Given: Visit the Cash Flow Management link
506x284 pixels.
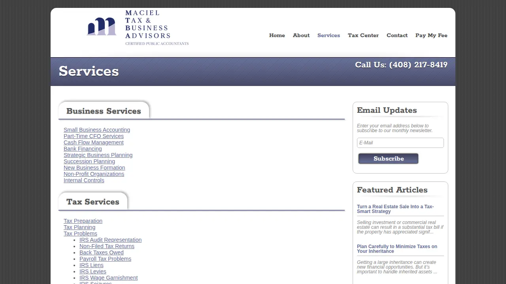Looking at the screenshot, I should [94, 142].
